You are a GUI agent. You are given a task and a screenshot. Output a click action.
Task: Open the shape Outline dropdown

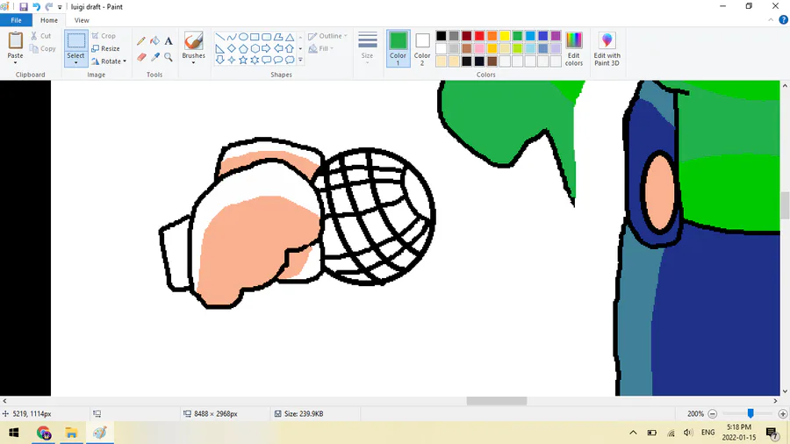(x=327, y=36)
